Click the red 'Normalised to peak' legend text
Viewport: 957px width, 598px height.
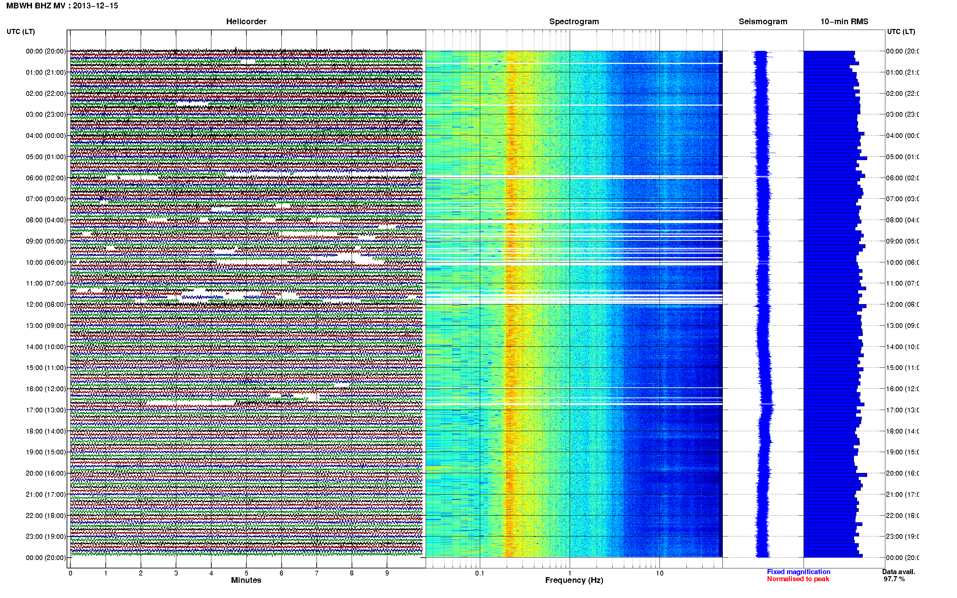pyautogui.click(x=798, y=579)
